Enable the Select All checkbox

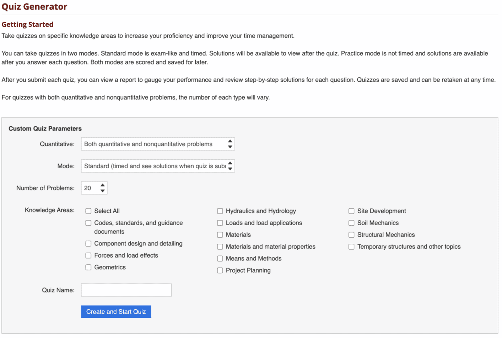coord(88,211)
